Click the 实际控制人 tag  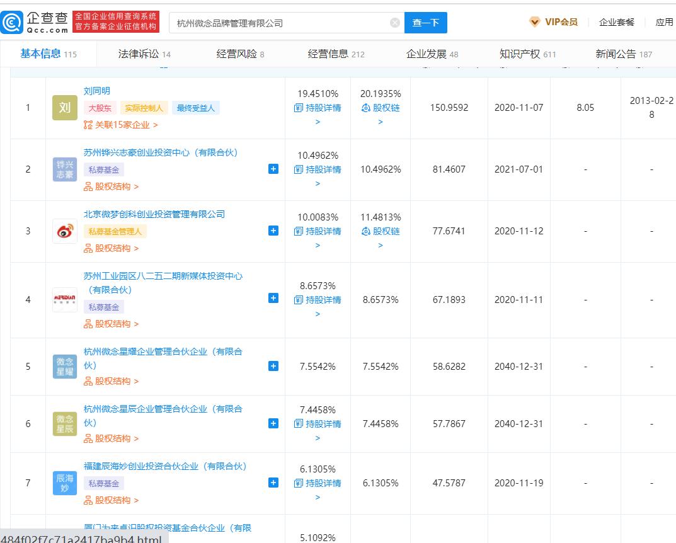144,108
